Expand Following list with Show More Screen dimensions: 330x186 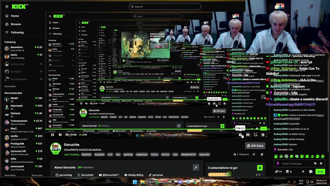tap(10, 87)
